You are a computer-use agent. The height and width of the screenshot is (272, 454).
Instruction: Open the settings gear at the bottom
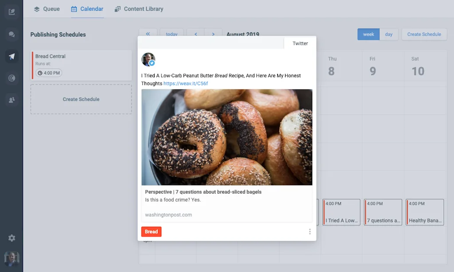12,238
